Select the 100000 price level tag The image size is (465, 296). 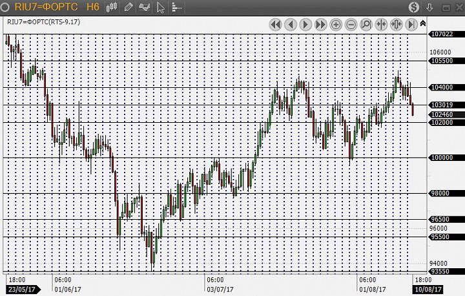tap(446, 157)
